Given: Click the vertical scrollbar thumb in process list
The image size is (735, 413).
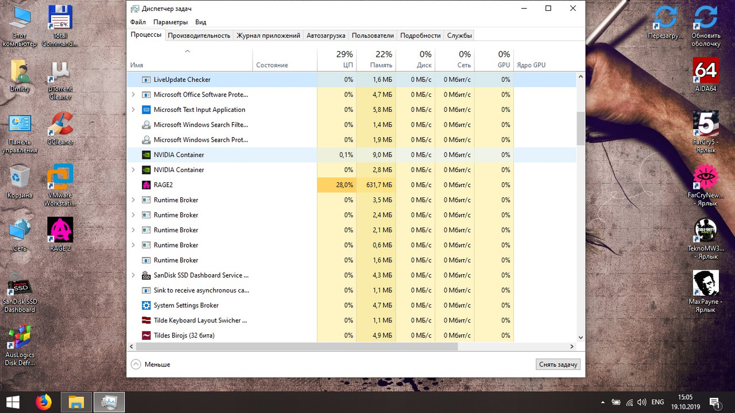Looking at the screenshot, I should click(581, 128).
